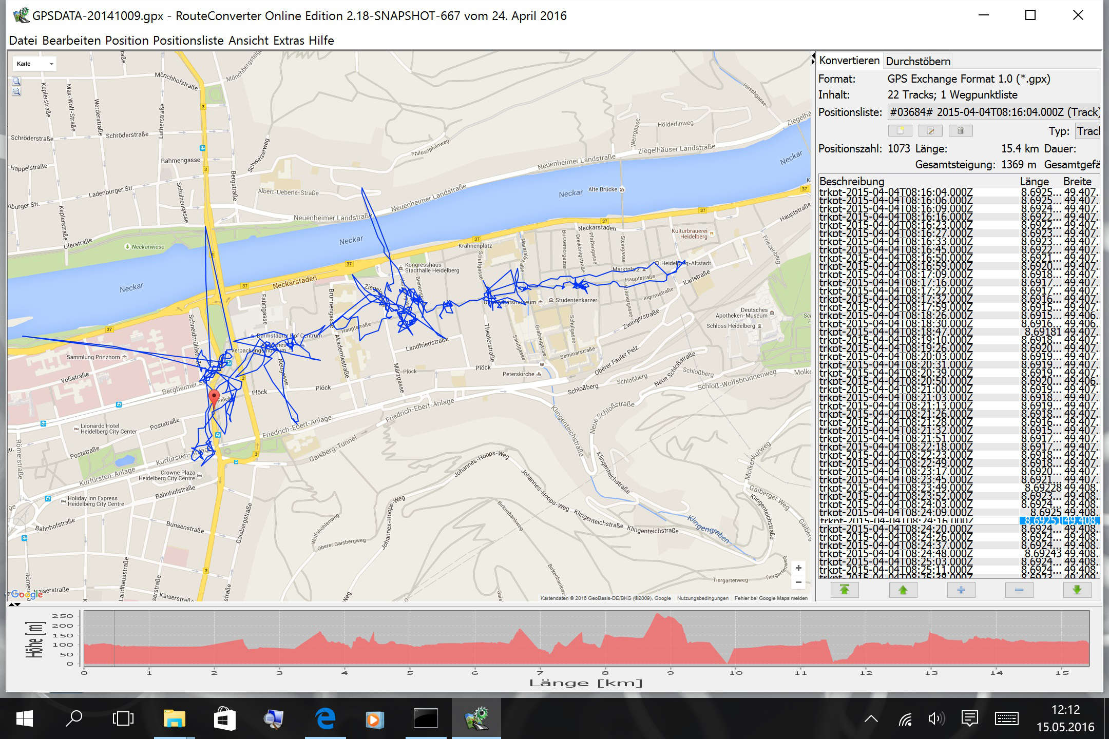Collapse the map panel using the divider arrow

813,55
